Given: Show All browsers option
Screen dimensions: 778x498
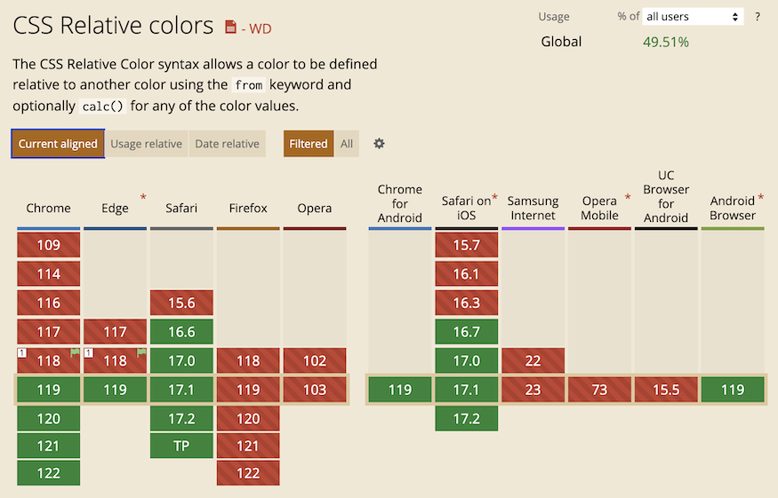Looking at the screenshot, I should 347,144.
